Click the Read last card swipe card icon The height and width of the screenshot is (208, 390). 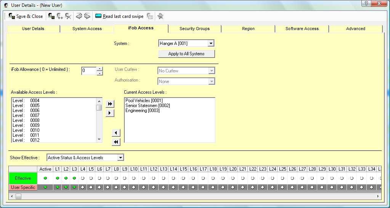pyautogui.click(x=98, y=16)
